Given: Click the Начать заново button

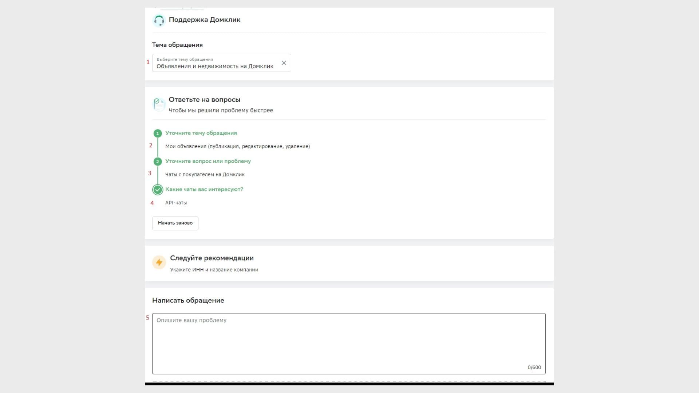Looking at the screenshot, I should coord(175,223).
